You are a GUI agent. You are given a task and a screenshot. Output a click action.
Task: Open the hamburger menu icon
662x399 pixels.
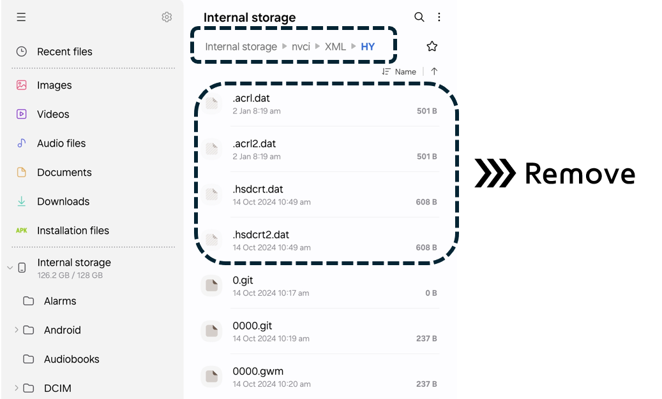tap(21, 17)
